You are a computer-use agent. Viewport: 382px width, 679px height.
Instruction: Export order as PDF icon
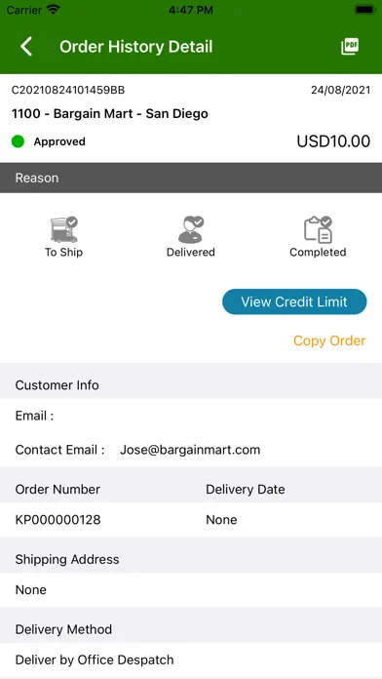tap(350, 46)
